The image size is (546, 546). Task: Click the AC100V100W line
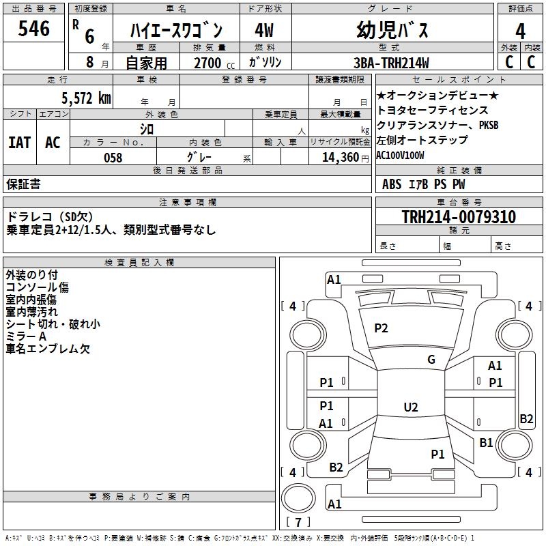(x=400, y=155)
